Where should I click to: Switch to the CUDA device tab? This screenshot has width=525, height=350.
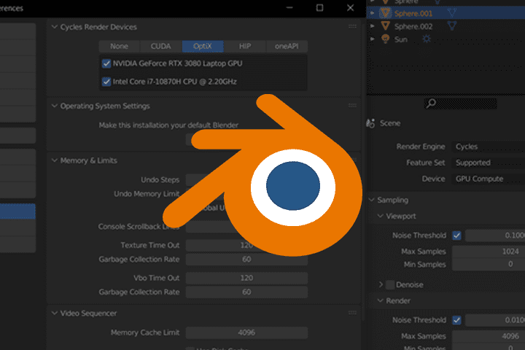click(160, 46)
